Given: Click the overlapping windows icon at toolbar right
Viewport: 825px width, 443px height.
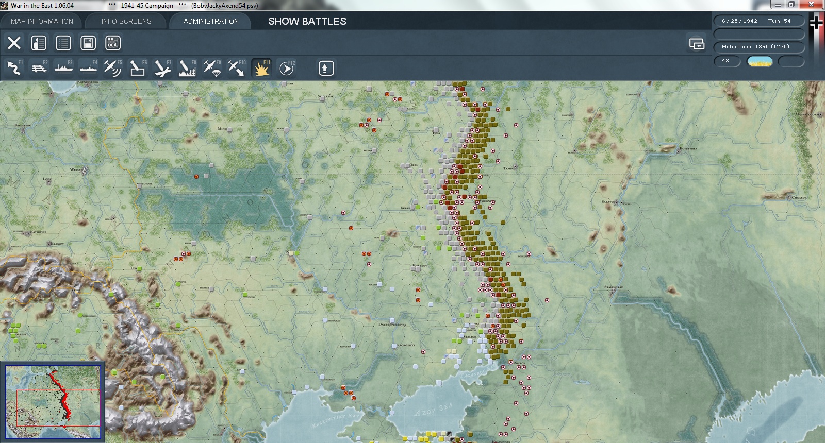Looking at the screenshot, I should coord(697,43).
